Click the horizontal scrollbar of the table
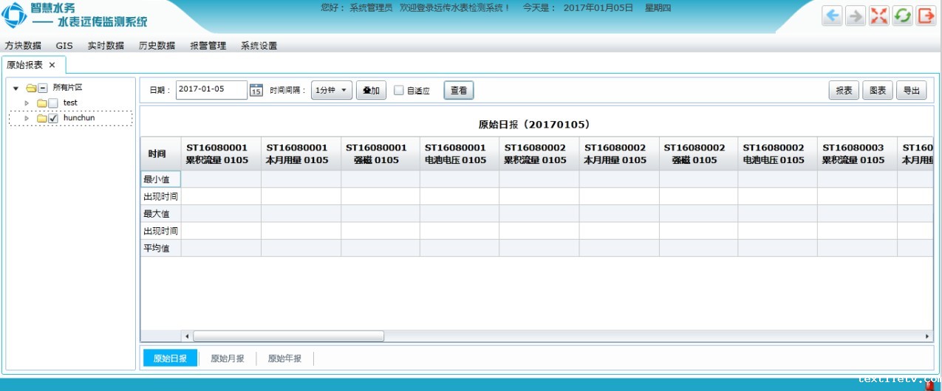This screenshot has width=942, height=391. [288, 336]
